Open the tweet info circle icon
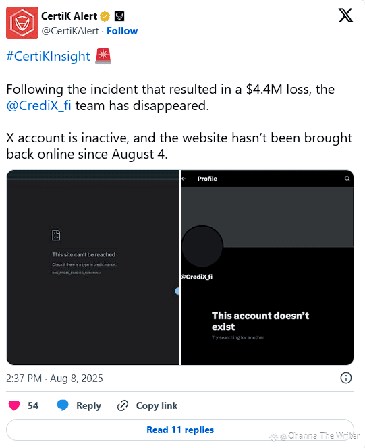 tap(346, 378)
